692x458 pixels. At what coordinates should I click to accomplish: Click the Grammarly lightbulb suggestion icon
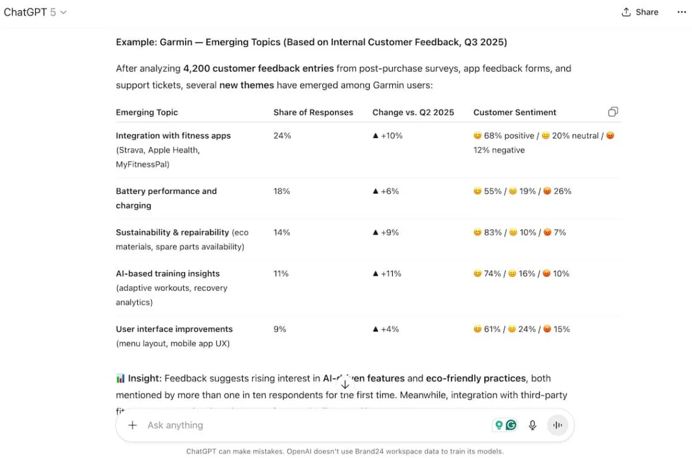tap(499, 425)
